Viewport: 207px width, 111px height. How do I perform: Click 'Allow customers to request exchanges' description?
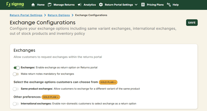pos(58,57)
